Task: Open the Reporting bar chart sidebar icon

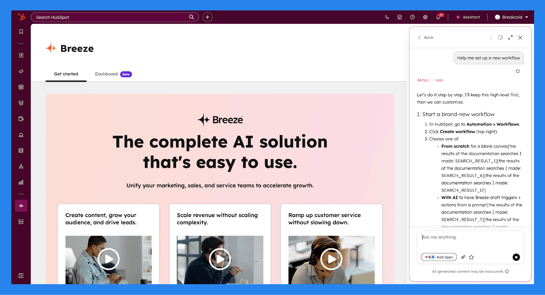Action: point(21,182)
